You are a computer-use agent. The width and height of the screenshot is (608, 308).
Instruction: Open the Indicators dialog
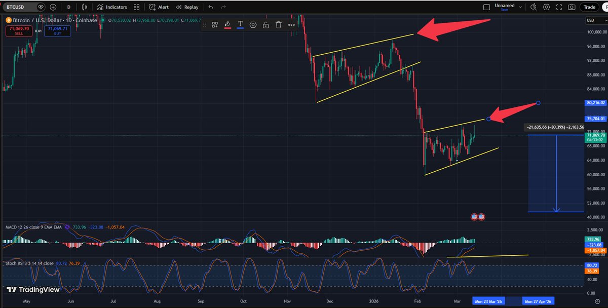[111, 7]
